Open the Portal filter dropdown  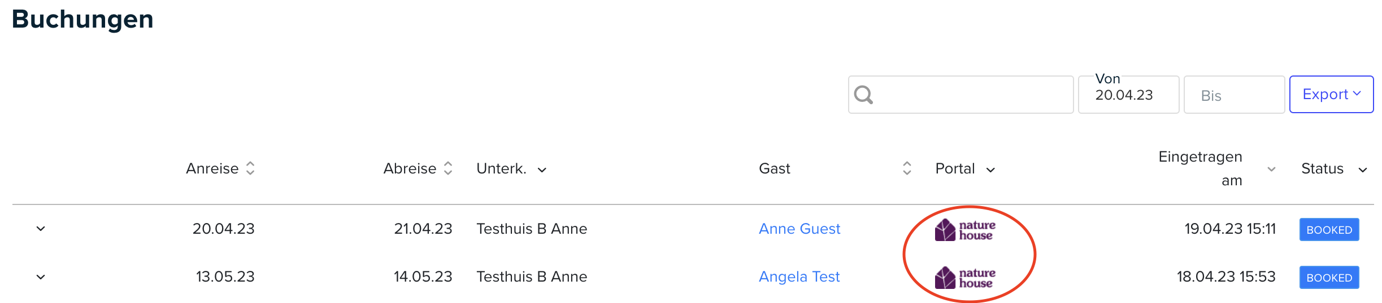click(990, 170)
